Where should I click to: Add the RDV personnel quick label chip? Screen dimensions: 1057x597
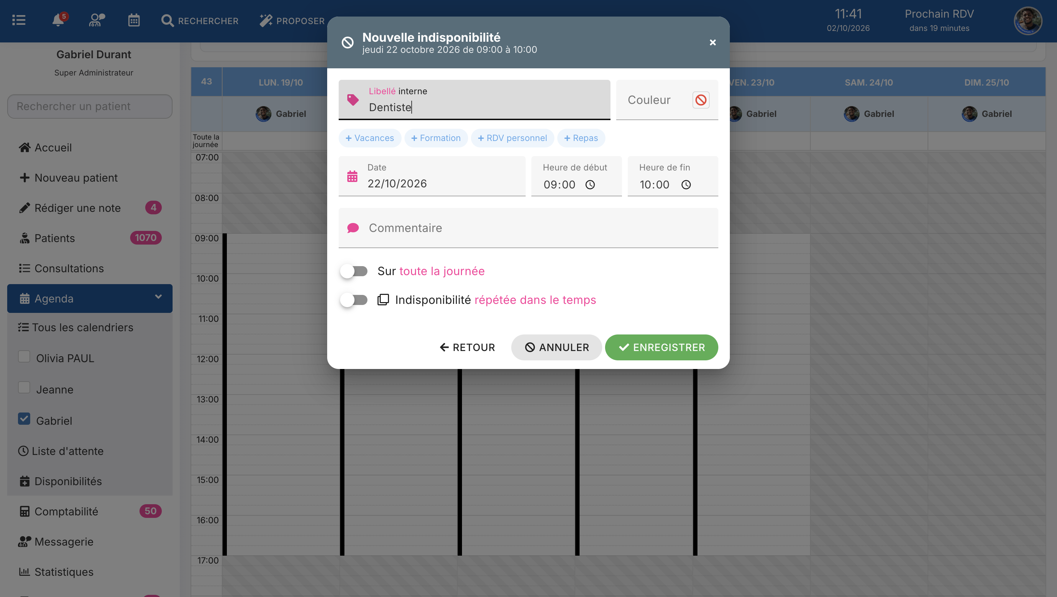[512, 138]
